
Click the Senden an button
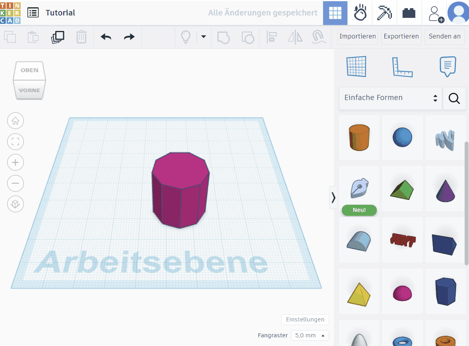[x=444, y=37]
